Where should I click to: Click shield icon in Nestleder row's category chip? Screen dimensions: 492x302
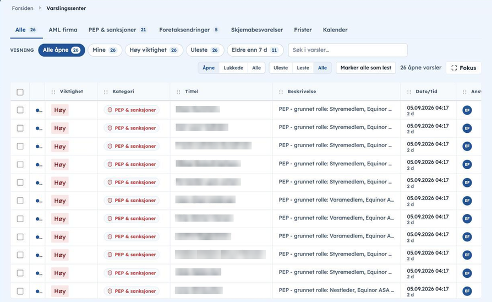point(110,291)
